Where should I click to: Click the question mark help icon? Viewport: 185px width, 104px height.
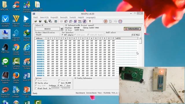point(90,21)
